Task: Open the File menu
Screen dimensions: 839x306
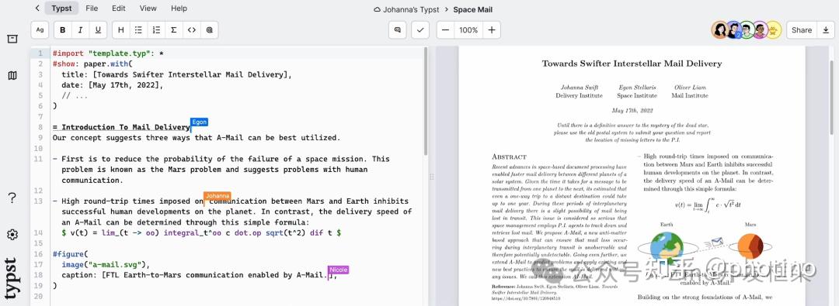Action: point(92,8)
